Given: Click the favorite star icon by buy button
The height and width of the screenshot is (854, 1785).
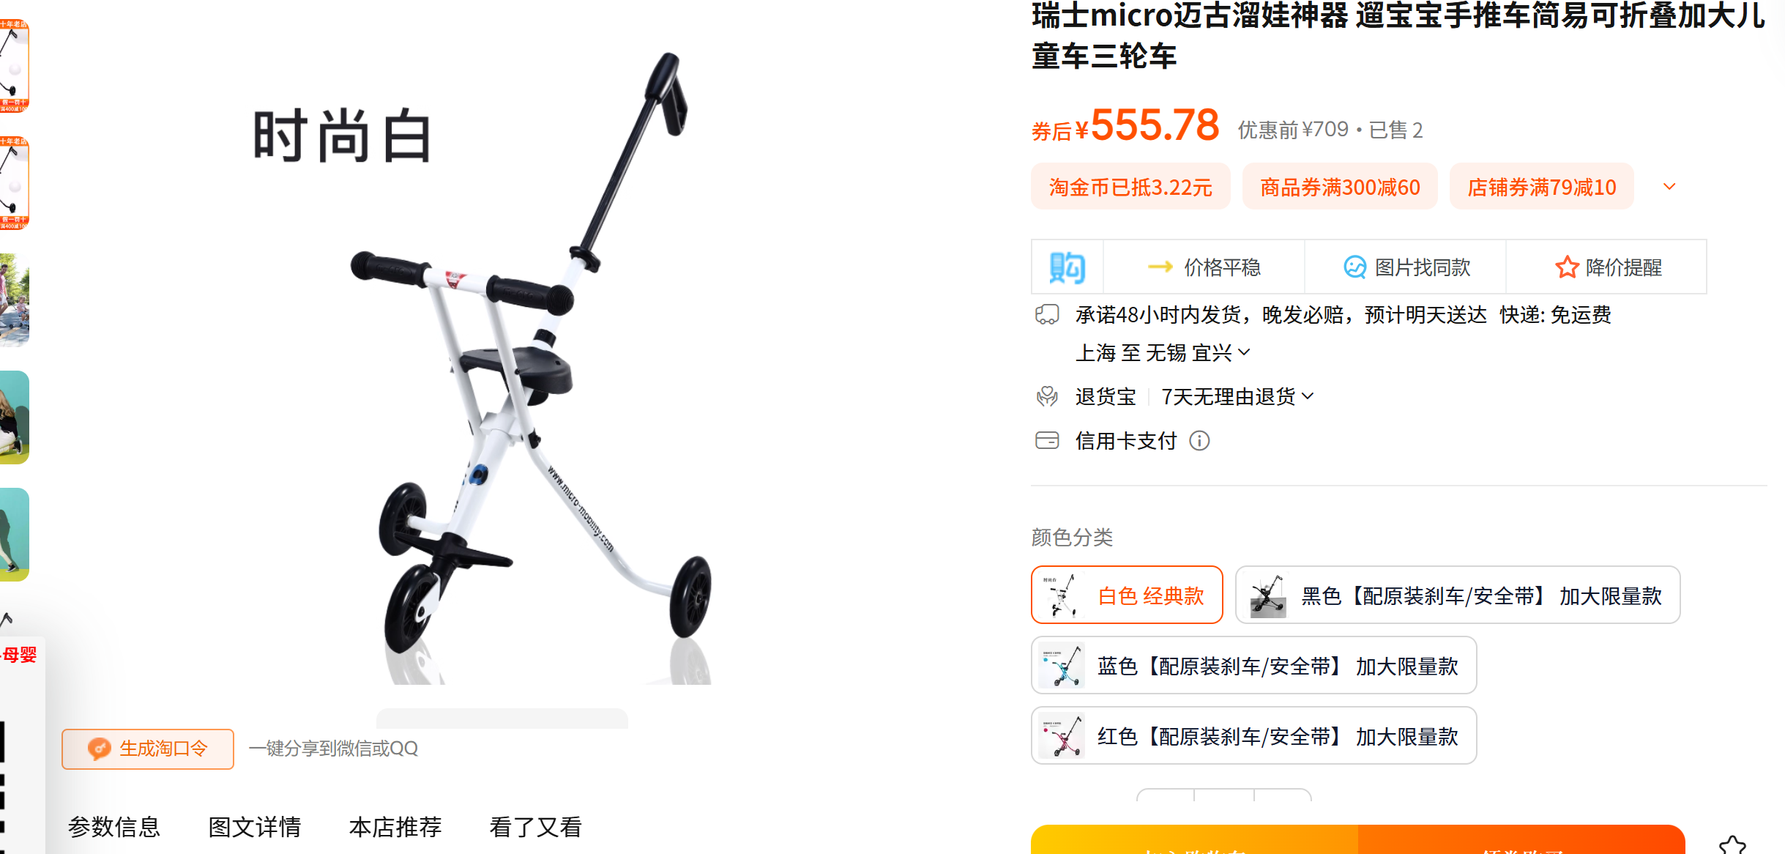Looking at the screenshot, I should 1732,844.
